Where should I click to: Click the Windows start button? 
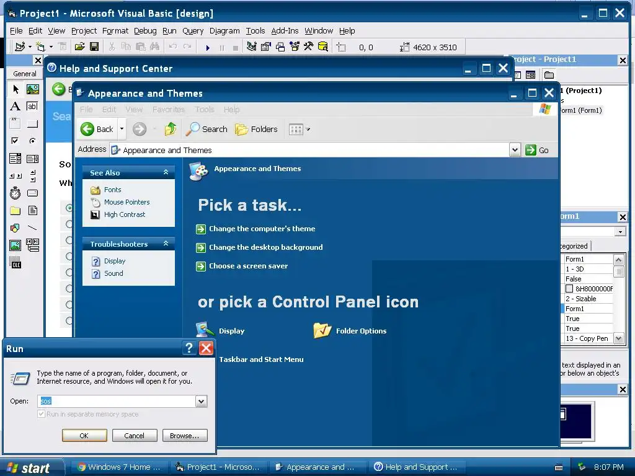click(32, 467)
